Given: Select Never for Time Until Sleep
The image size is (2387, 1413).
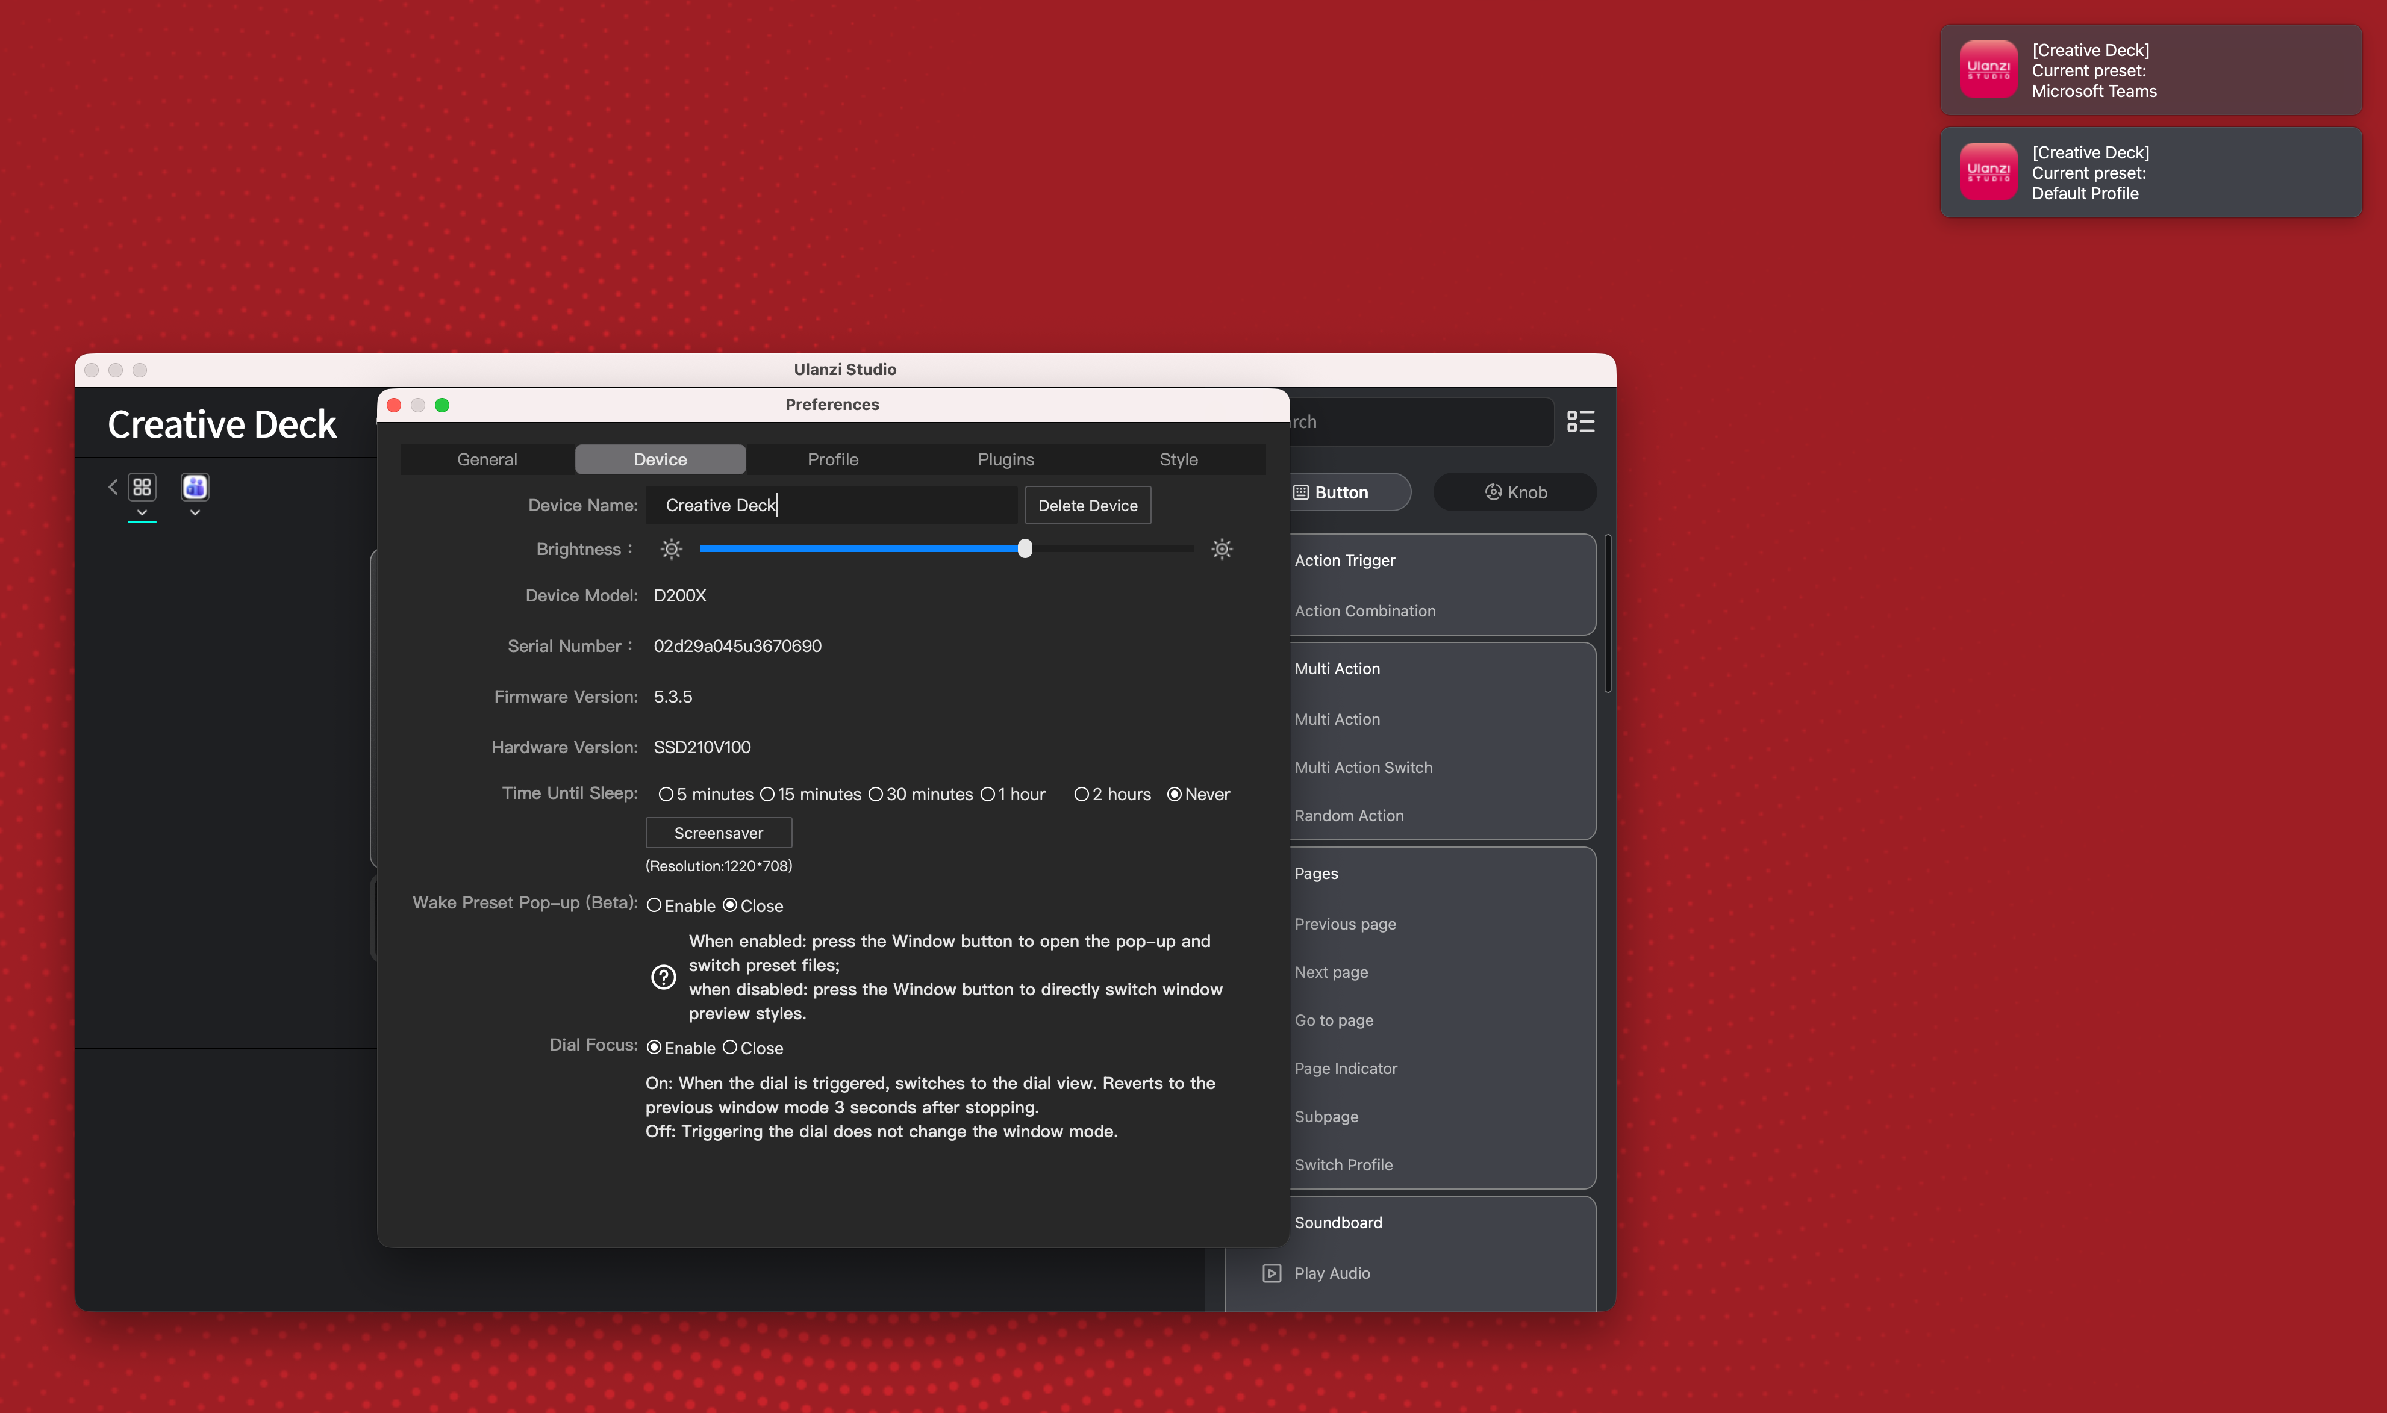Looking at the screenshot, I should pos(1175,794).
